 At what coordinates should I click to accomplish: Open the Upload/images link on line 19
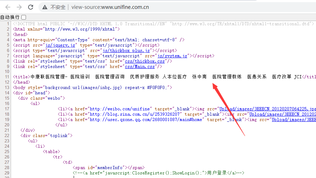[x=293, y=120]
